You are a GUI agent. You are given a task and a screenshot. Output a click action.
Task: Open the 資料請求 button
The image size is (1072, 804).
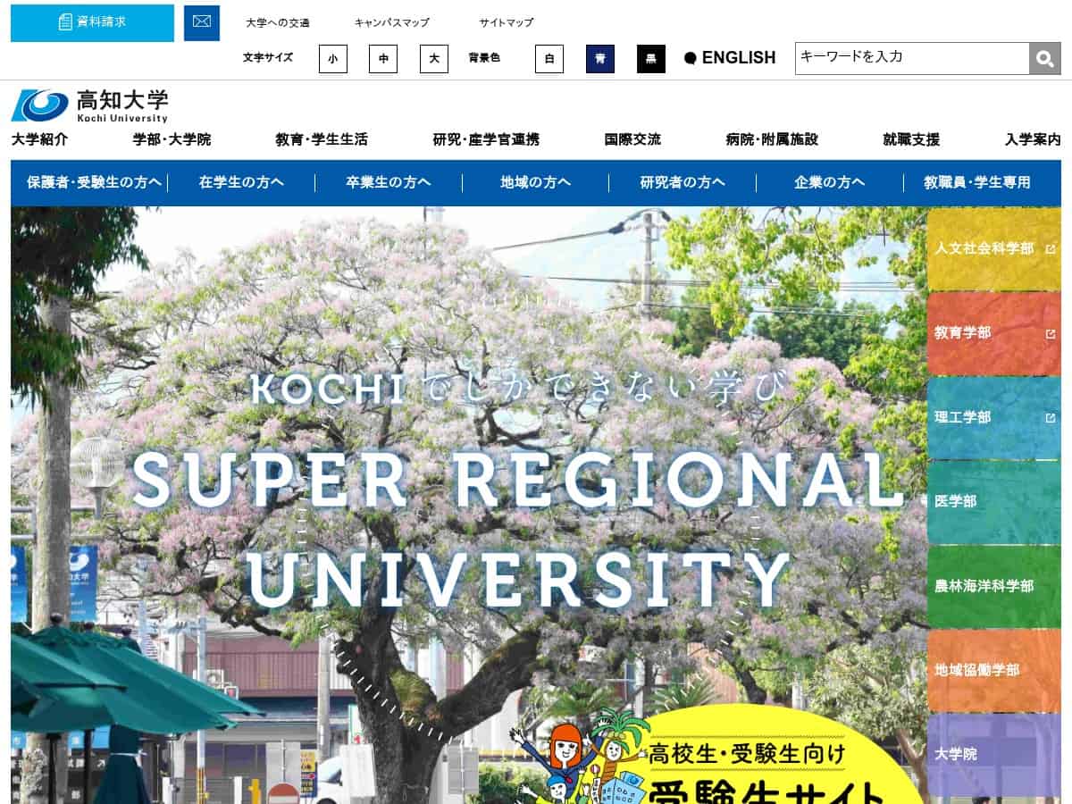coord(92,22)
